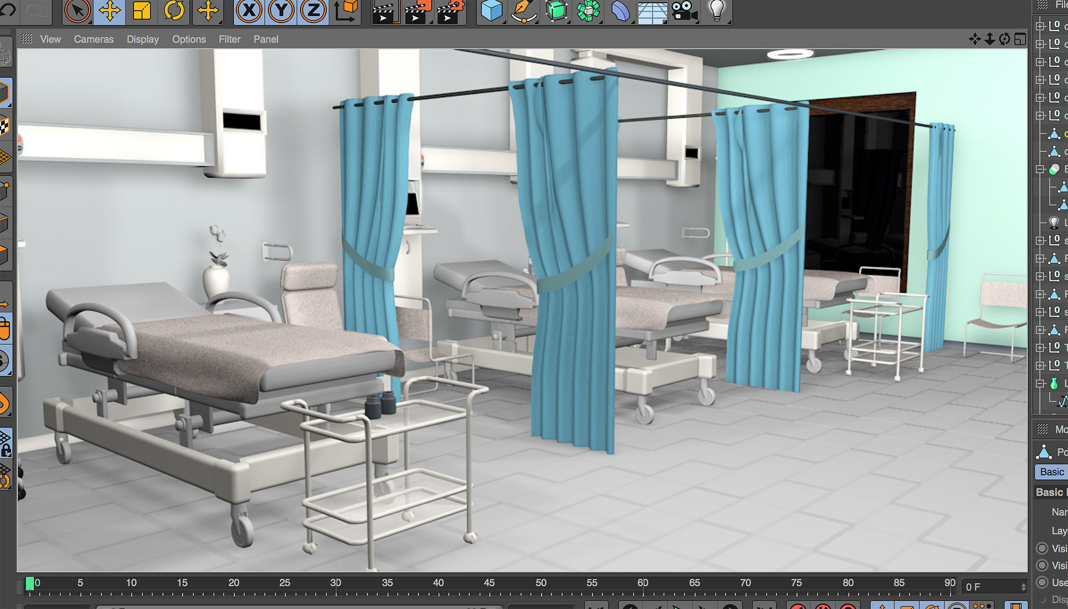The width and height of the screenshot is (1068, 609).
Task: Toggle the Z axis lock
Action: [313, 11]
